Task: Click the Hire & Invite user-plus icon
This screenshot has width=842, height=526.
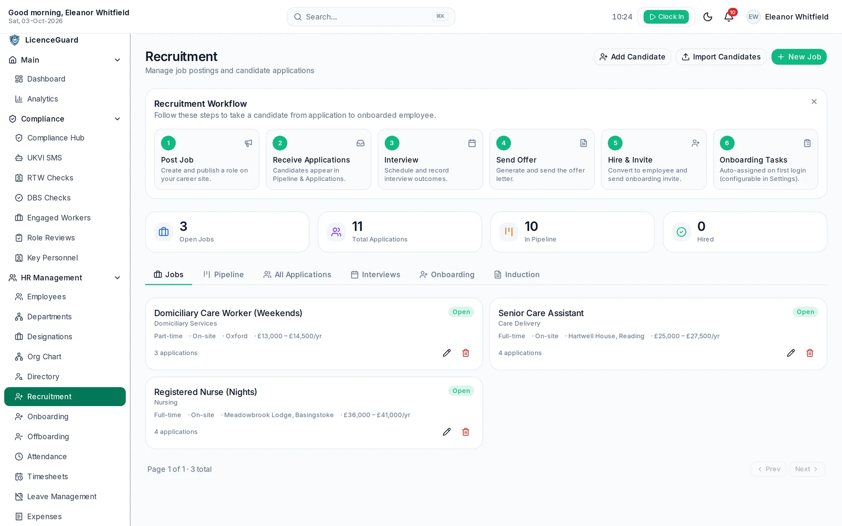Action: point(695,143)
